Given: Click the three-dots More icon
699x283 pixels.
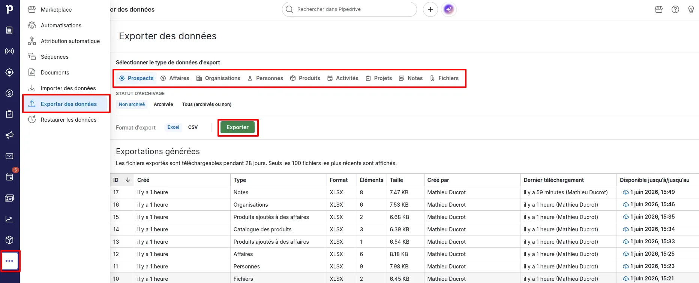Looking at the screenshot, I should pos(10,261).
